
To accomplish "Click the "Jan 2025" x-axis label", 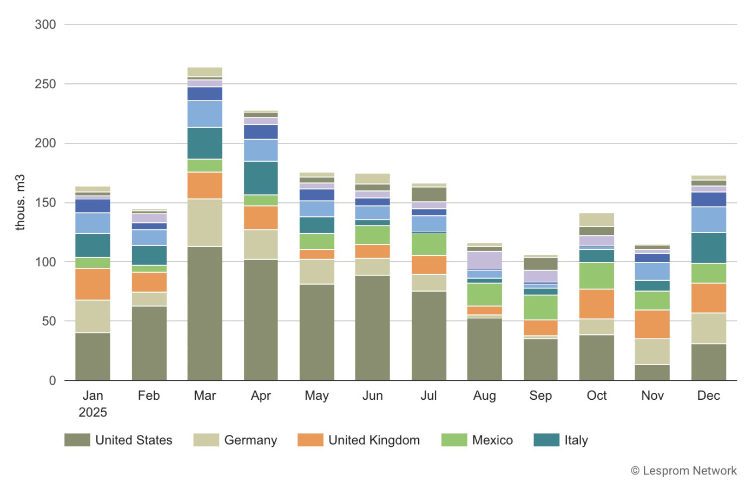I will coord(93,404).
